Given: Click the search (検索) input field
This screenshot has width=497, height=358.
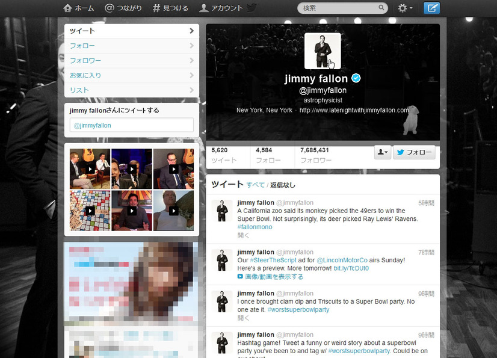Looking at the screenshot, I should (x=342, y=8).
